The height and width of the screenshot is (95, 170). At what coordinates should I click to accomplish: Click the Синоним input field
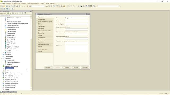(77, 21)
